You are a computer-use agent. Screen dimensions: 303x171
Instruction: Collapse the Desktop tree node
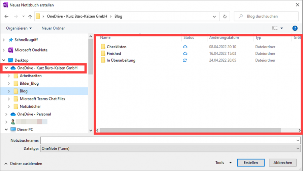[4, 60]
